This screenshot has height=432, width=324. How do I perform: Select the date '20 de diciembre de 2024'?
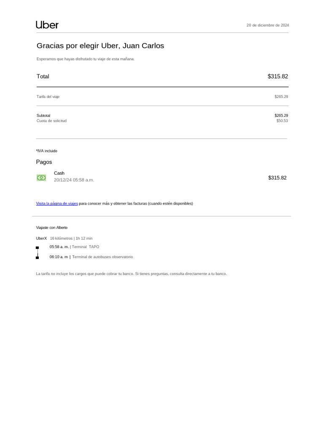coord(268,25)
